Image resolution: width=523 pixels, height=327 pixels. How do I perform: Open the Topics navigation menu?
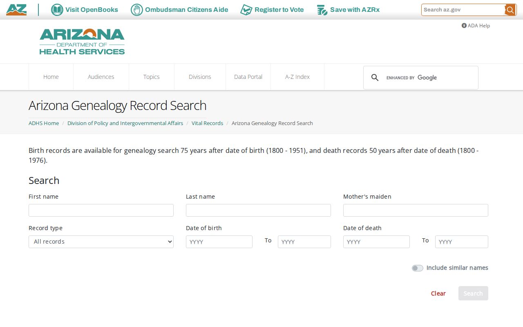[x=152, y=77]
